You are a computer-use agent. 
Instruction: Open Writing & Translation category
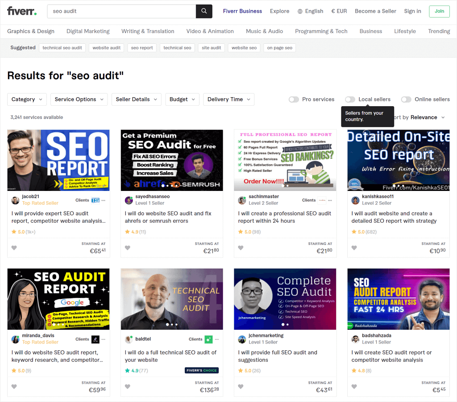click(x=148, y=31)
